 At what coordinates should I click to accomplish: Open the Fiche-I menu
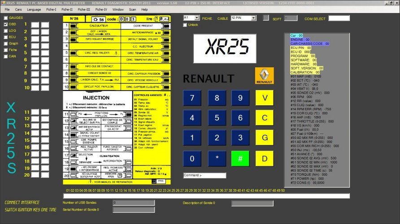click(51, 9)
